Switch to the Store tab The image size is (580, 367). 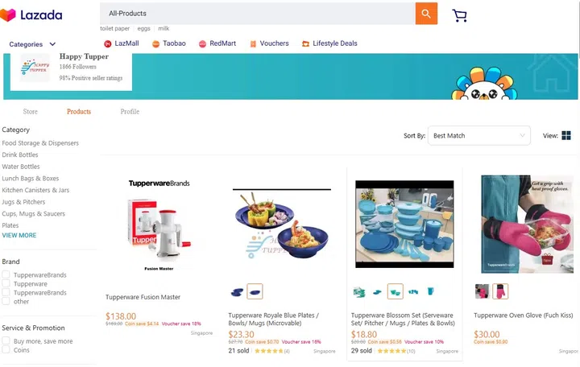31,112
